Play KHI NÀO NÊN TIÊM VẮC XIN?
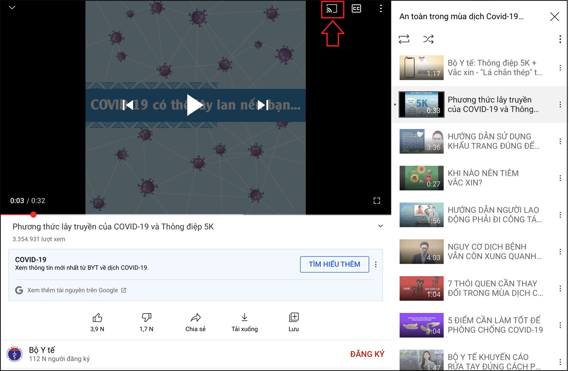The image size is (569, 371). (x=483, y=178)
